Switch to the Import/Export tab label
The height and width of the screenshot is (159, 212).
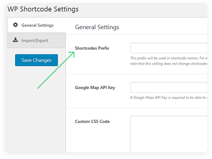click(35, 41)
